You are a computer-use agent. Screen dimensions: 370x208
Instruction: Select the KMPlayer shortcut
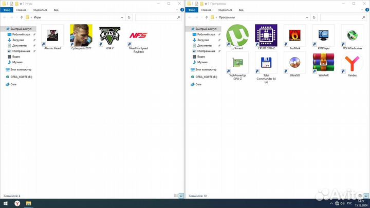(x=324, y=37)
